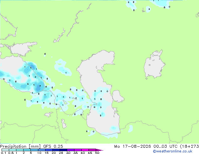The width and height of the screenshot is (199, 154).
Task: Click the 0.5–1 mm legend swatch
Action: point(13,150)
